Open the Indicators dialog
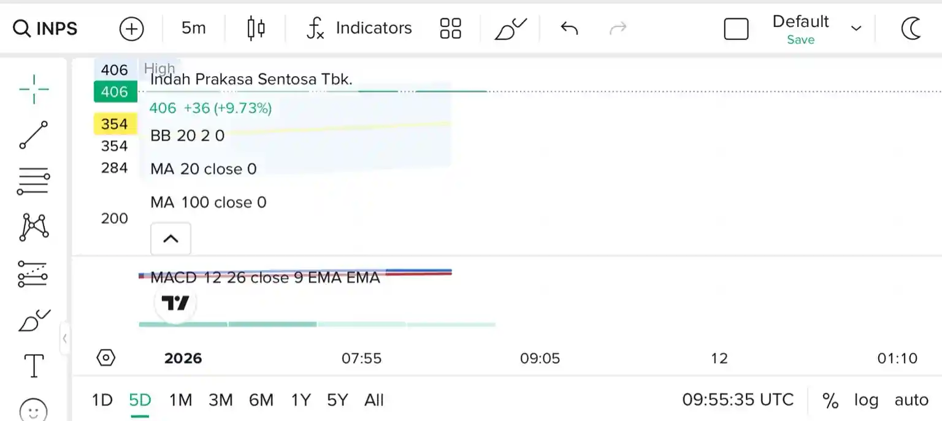Screen dimensions: 942x421 [359, 28]
